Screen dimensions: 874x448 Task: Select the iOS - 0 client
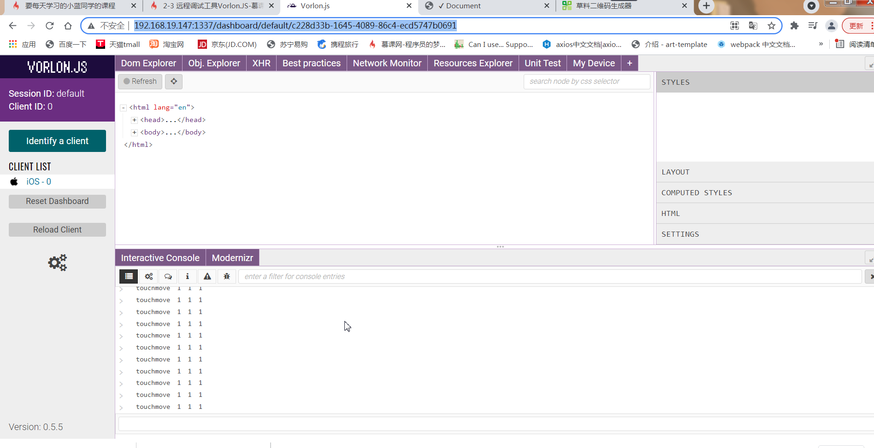click(x=39, y=181)
